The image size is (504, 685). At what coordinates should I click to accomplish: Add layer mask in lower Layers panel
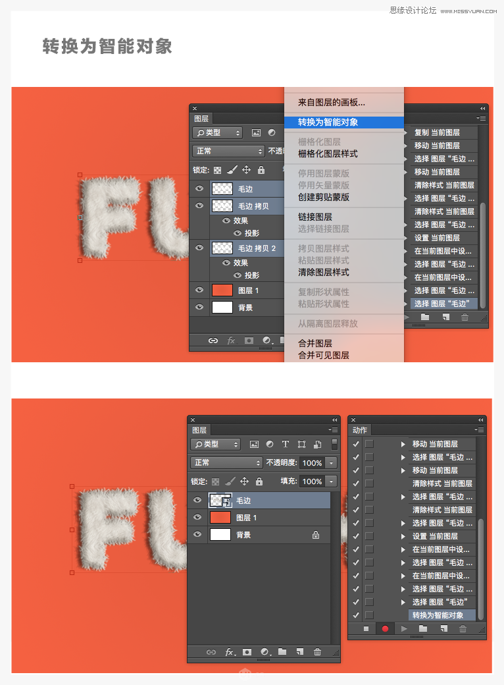click(247, 652)
